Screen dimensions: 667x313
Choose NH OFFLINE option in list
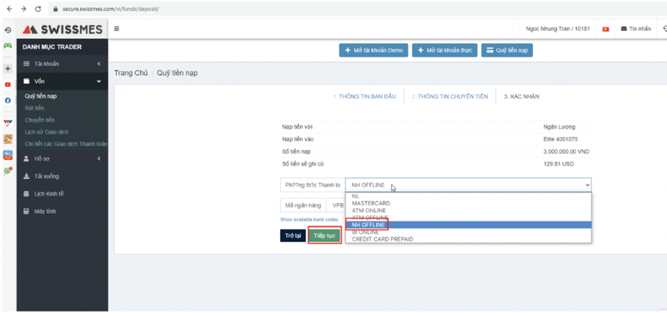[469, 225]
